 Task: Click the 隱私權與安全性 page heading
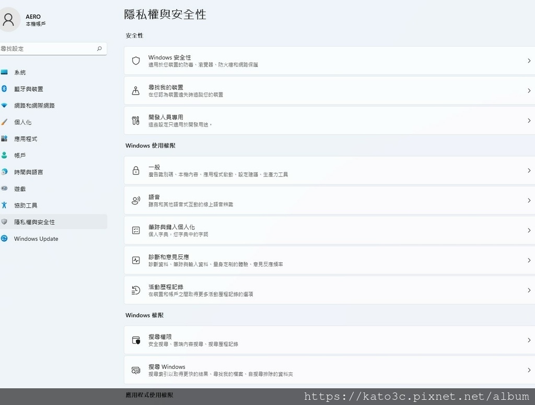pyautogui.click(x=165, y=14)
